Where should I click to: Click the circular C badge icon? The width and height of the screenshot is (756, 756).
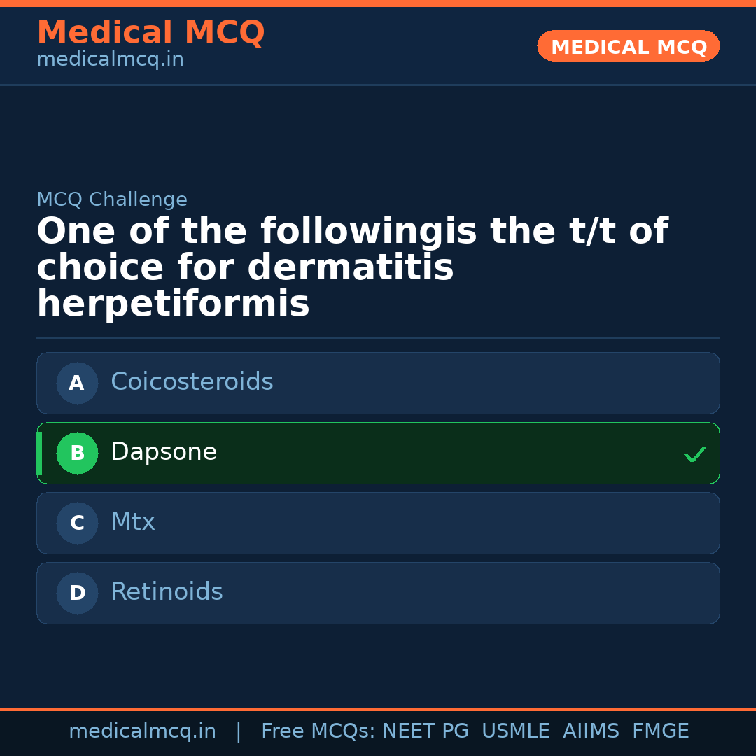coord(77,523)
